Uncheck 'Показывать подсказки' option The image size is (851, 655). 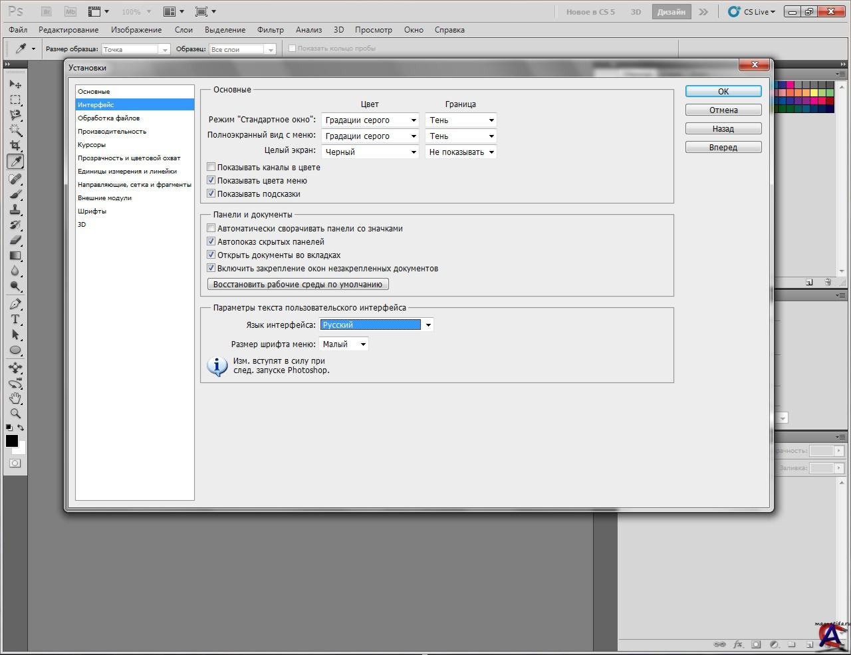coord(211,194)
